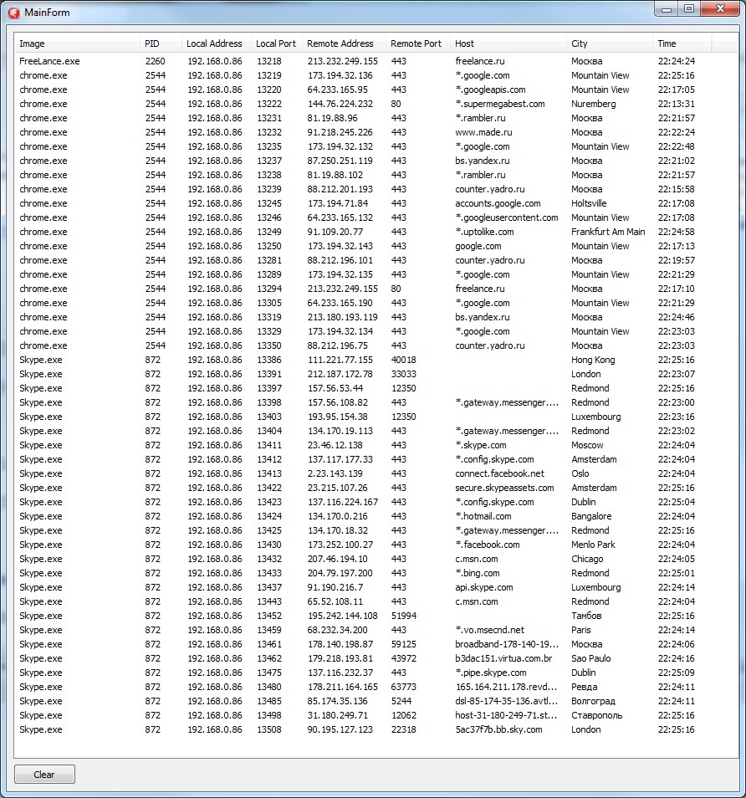
Task: Click city Ставрополь
Action: pyautogui.click(x=596, y=717)
